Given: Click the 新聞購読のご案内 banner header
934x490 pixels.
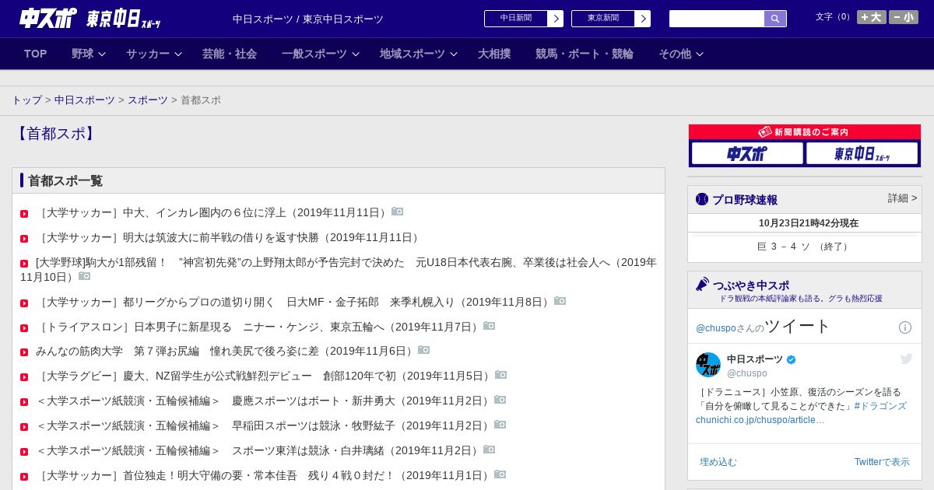Looking at the screenshot, I should click(805, 132).
